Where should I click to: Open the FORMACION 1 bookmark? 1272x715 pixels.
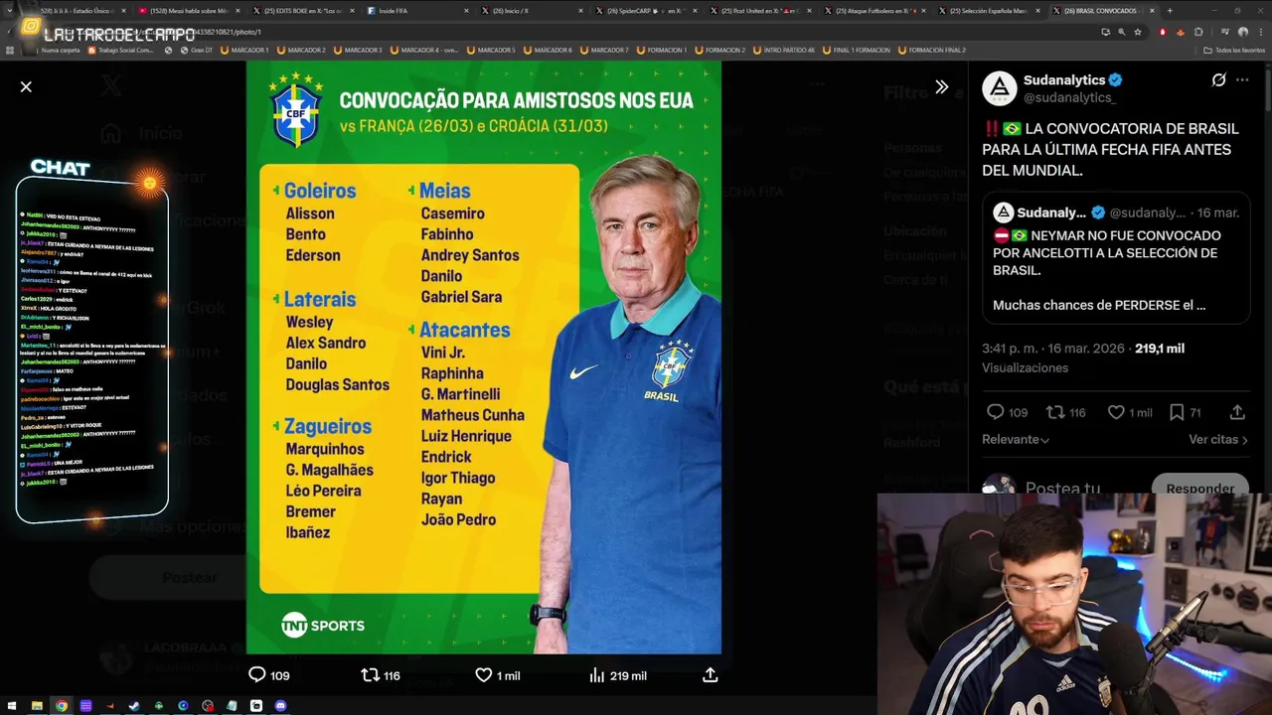[x=660, y=50]
